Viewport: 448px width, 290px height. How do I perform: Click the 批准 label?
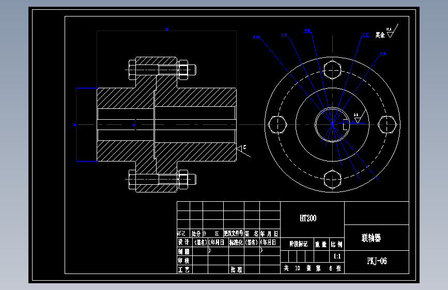pyautogui.click(x=236, y=269)
